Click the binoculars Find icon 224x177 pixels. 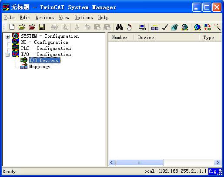click(119, 27)
